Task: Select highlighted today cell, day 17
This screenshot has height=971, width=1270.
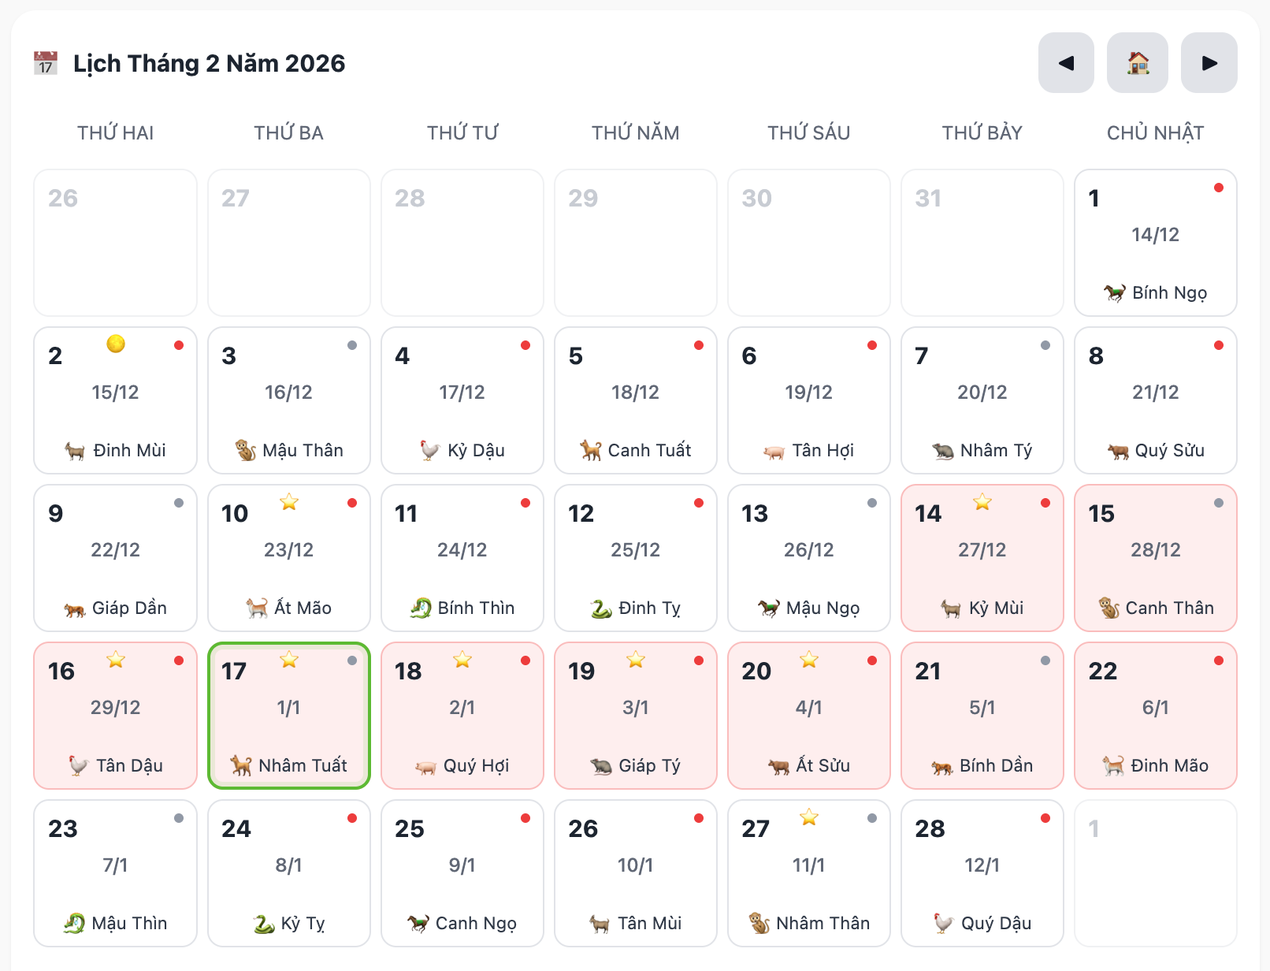Action: coord(289,716)
